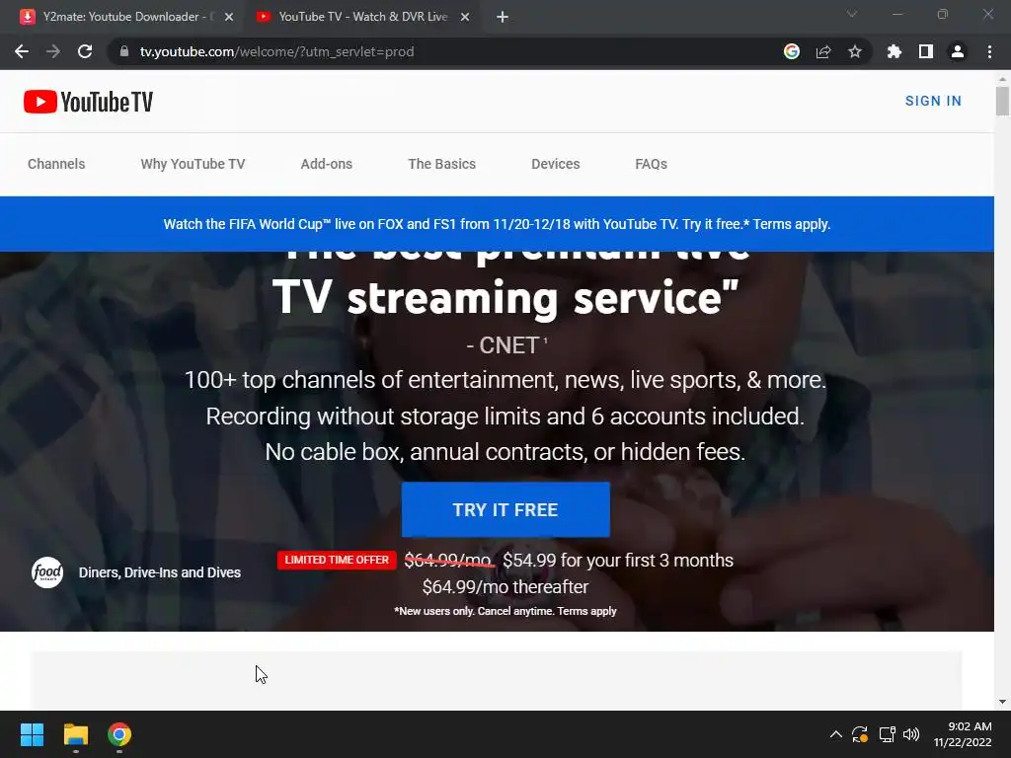1011x758 pixels.
Task: Open the clock and date panel
Action: pyautogui.click(x=963, y=734)
